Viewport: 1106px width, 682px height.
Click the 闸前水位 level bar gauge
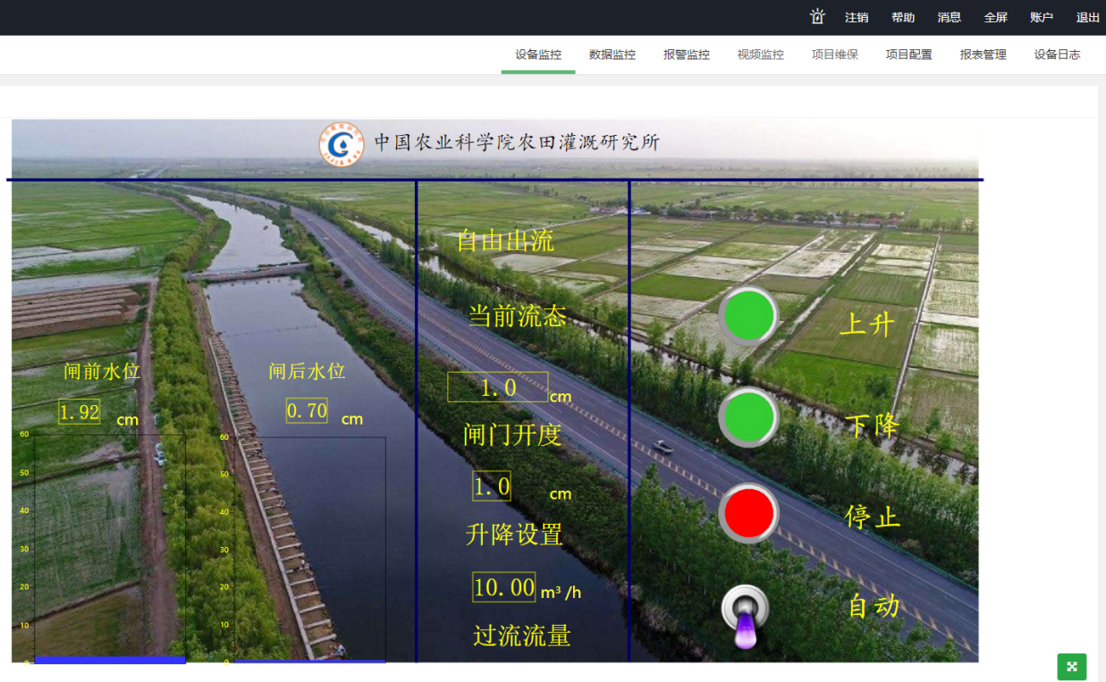click(110, 549)
